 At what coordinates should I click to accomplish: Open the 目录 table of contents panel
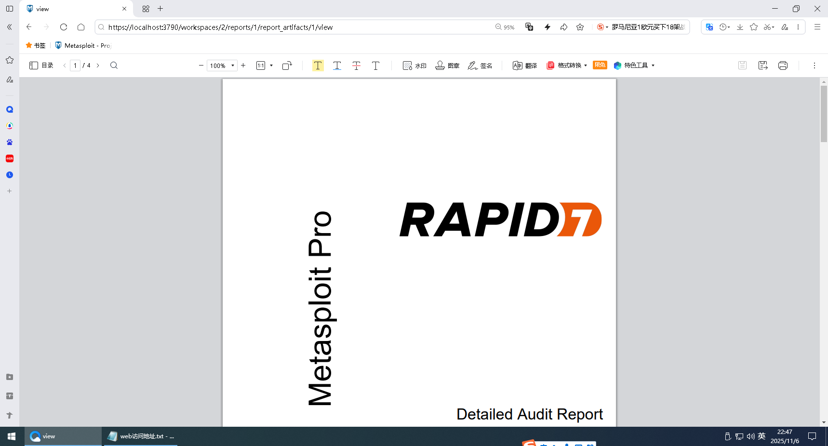pos(41,66)
